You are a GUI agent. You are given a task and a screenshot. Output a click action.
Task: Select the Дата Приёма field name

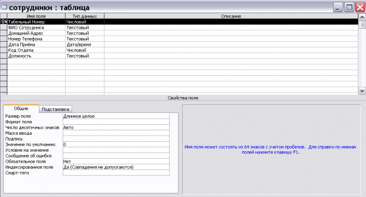coord(37,44)
